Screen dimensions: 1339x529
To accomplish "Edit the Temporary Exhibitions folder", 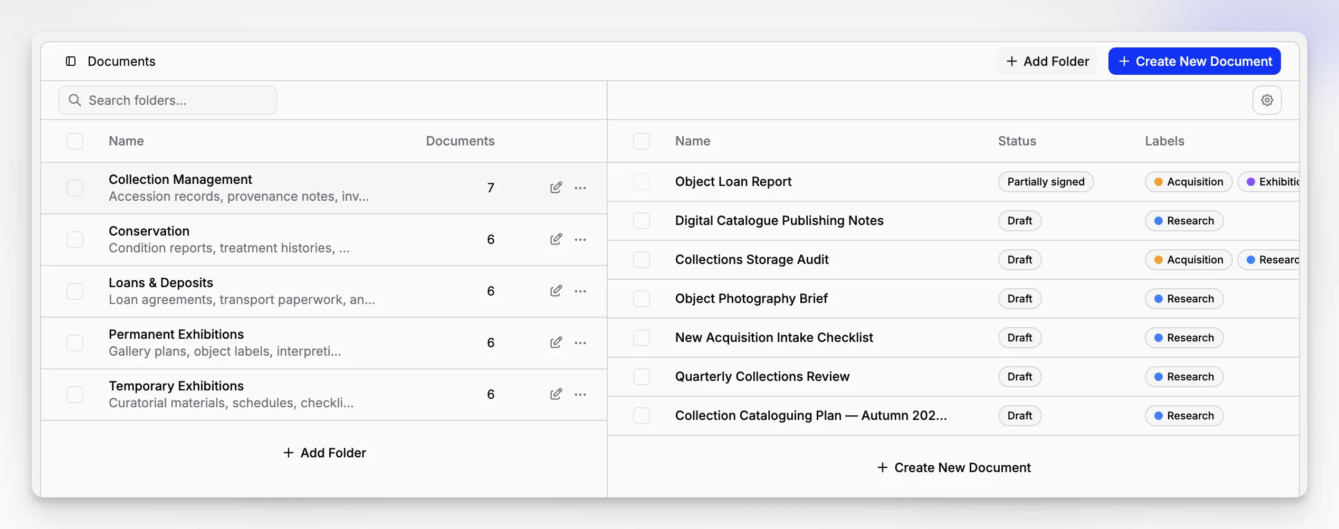I will pos(556,394).
